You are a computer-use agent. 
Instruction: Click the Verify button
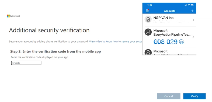pyautogui.click(x=194, y=96)
